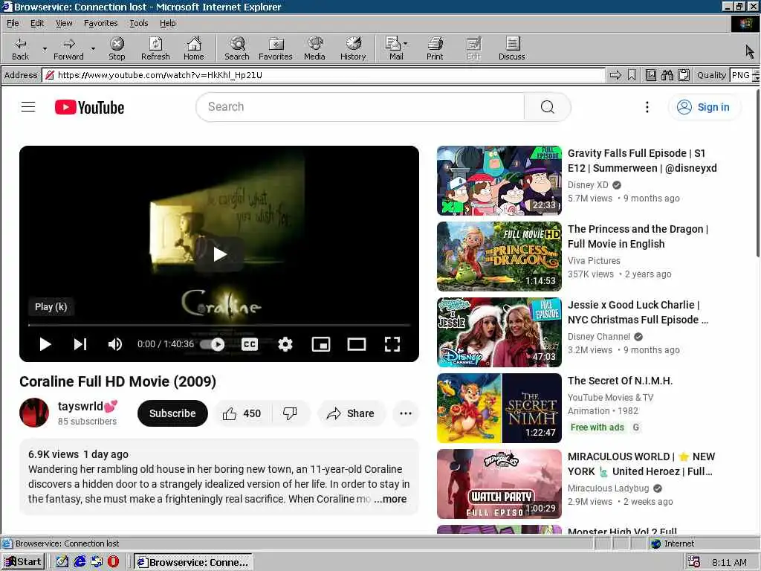Open the File menu
This screenshot has height=571, width=761.
pos(13,23)
